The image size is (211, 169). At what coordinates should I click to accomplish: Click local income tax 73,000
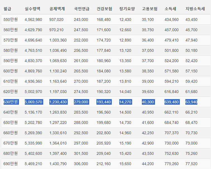(191, 143)
